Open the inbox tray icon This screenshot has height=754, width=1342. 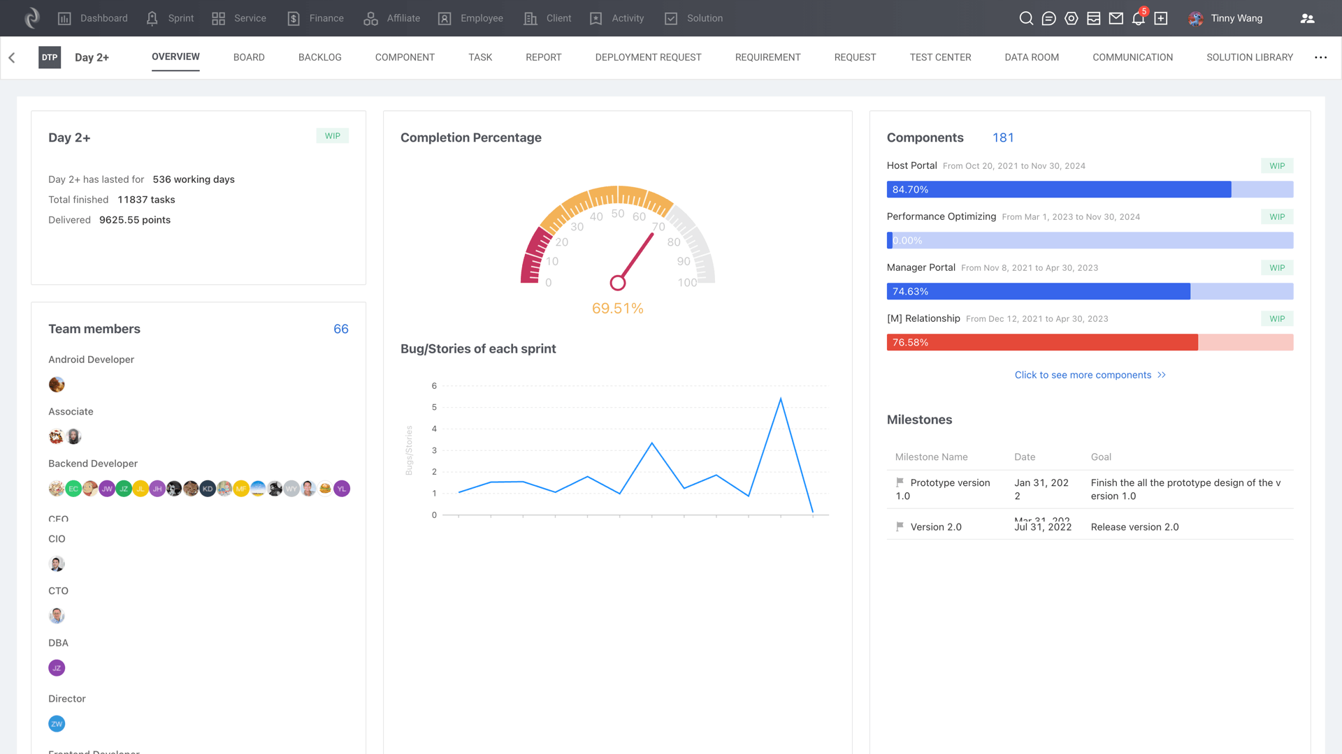1094,19
